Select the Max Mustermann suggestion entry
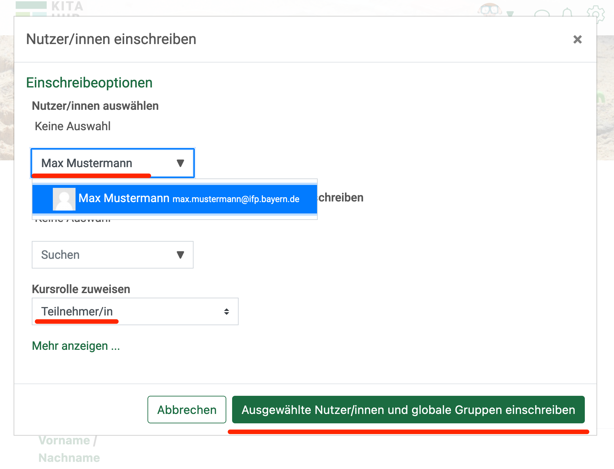 point(175,199)
